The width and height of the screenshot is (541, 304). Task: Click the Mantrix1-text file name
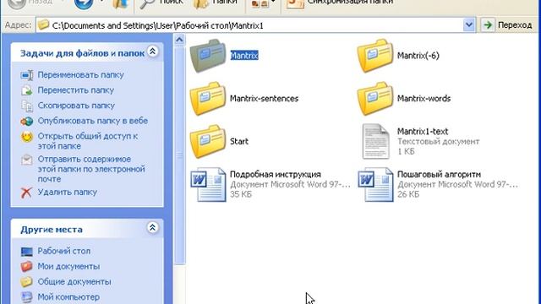tap(423, 132)
